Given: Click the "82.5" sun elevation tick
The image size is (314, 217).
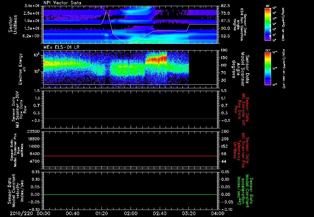Looking at the screenshot, I should point(225,6).
